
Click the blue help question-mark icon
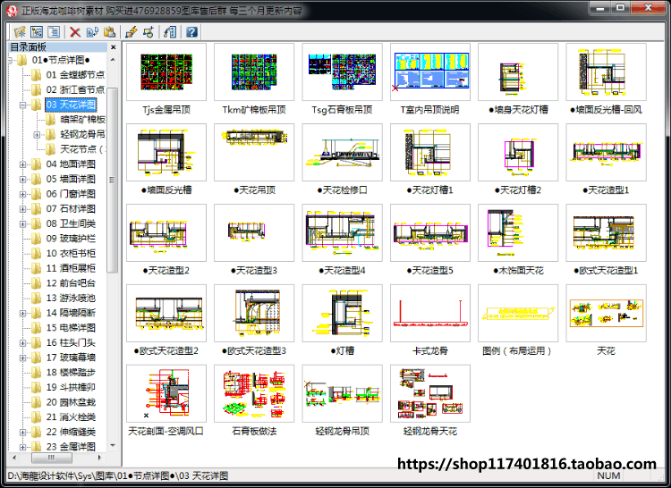[x=191, y=31]
